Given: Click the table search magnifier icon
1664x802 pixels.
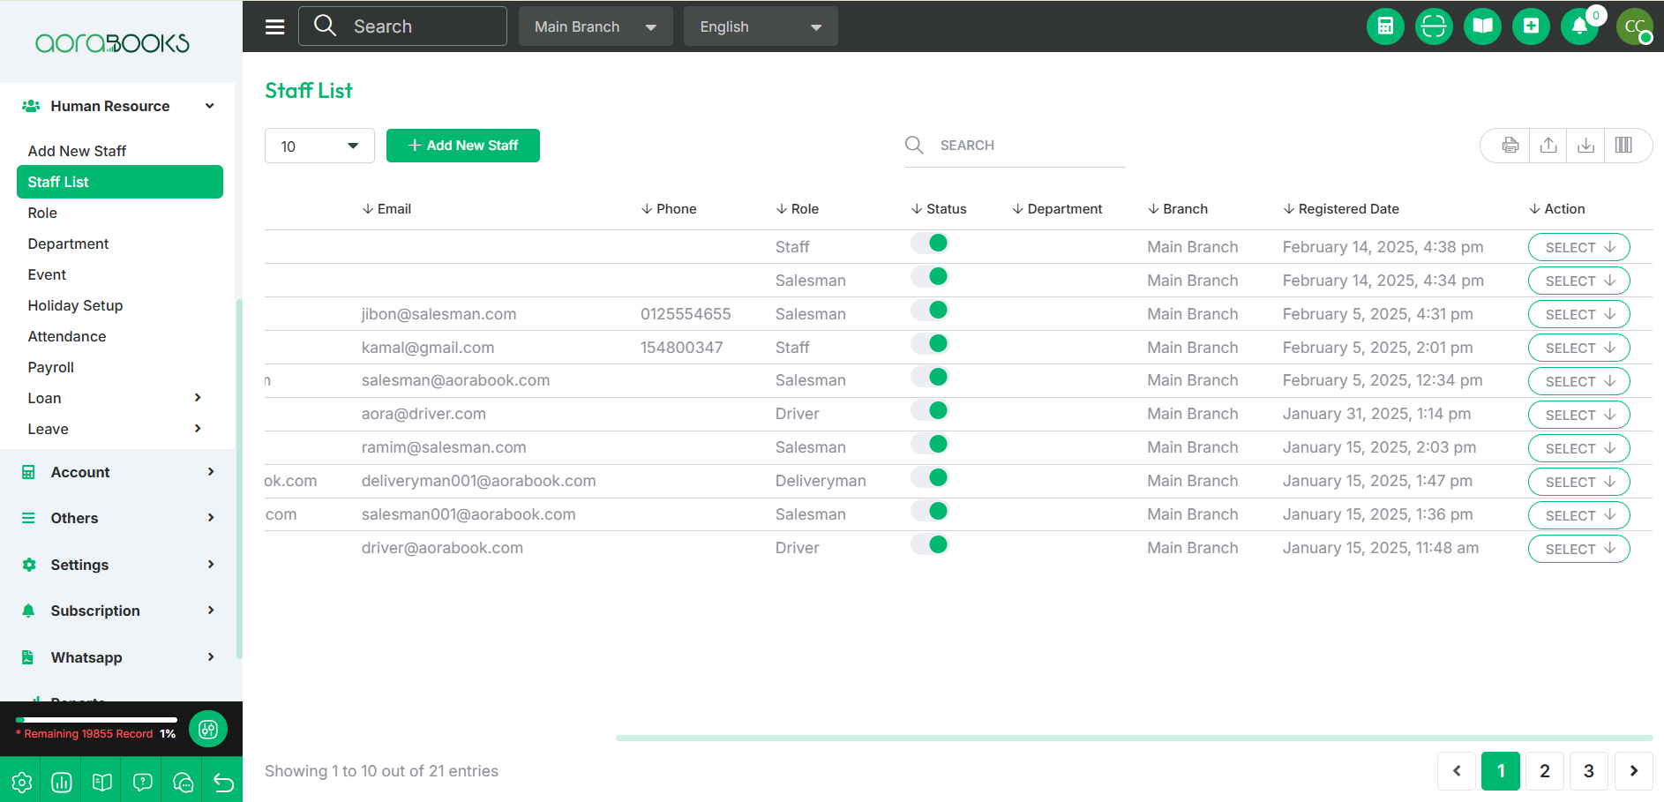Looking at the screenshot, I should pyautogui.click(x=914, y=145).
